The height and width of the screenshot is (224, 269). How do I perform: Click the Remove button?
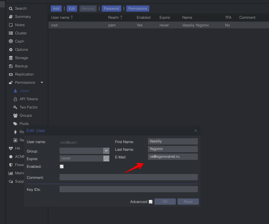click(x=88, y=9)
